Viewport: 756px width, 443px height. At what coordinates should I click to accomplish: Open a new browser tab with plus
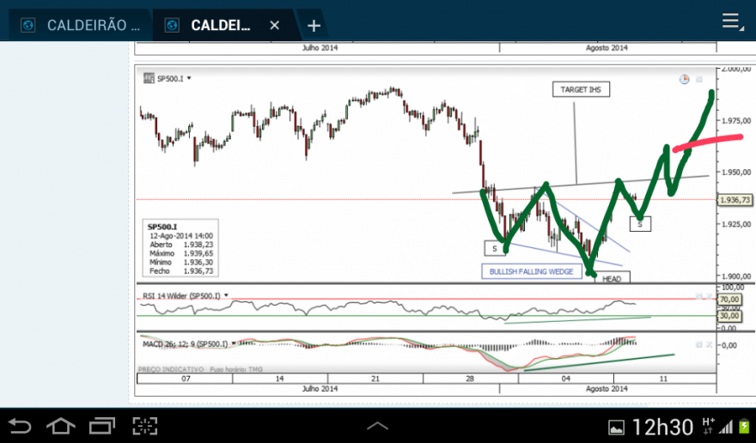(314, 26)
